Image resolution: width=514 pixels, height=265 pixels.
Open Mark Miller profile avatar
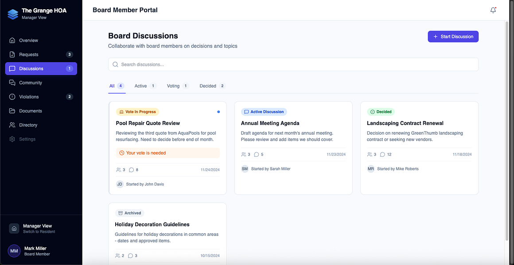coord(14,251)
